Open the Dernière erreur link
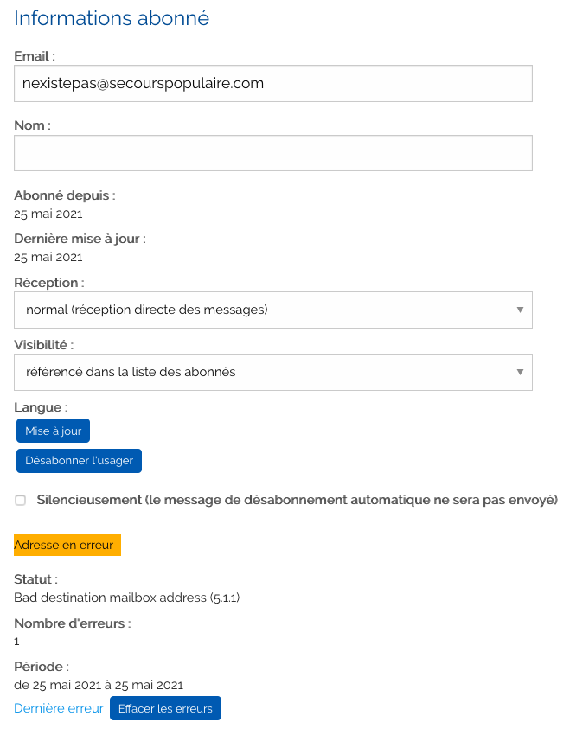Screen dimensions: 576x735 [59, 708]
